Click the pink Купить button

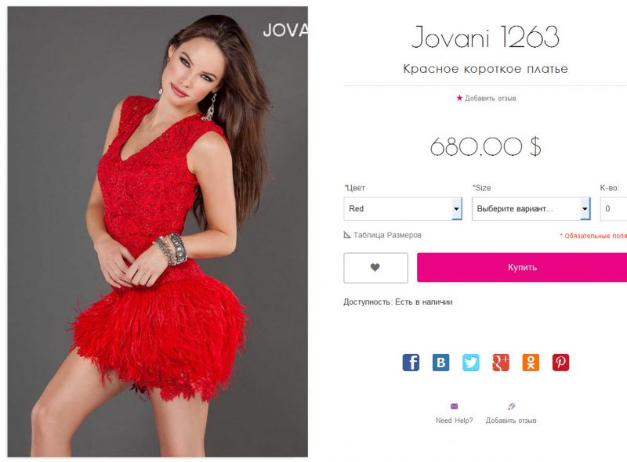522,267
